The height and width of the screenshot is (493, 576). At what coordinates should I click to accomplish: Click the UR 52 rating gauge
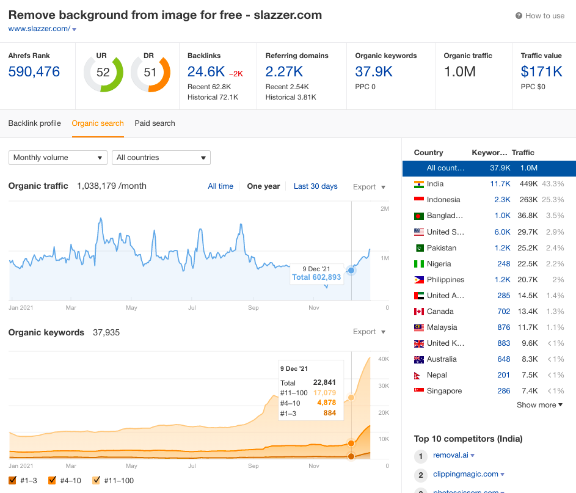[x=103, y=73]
